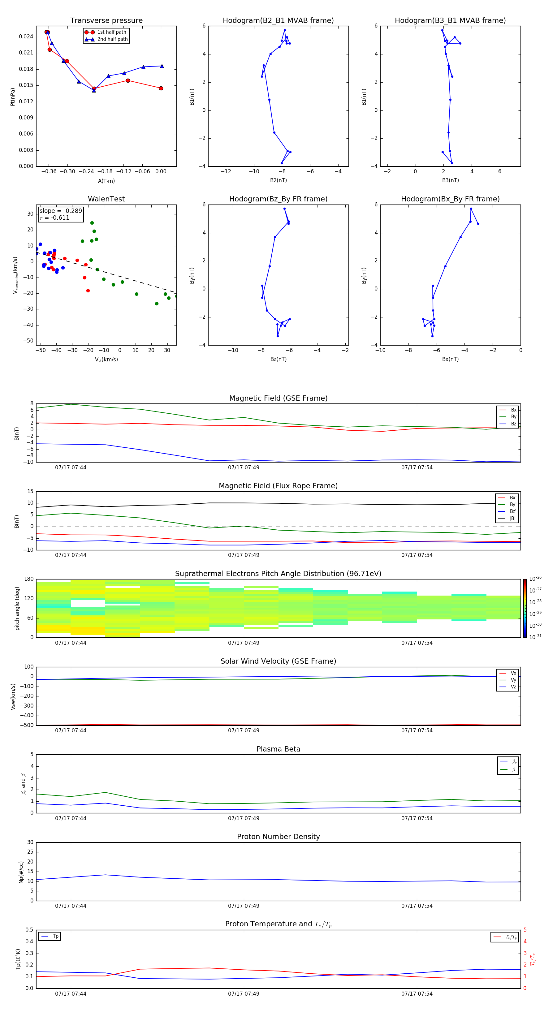Click the 'slope = -0.289' annotation
This screenshot has height=1021, width=557.
tap(61, 211)
